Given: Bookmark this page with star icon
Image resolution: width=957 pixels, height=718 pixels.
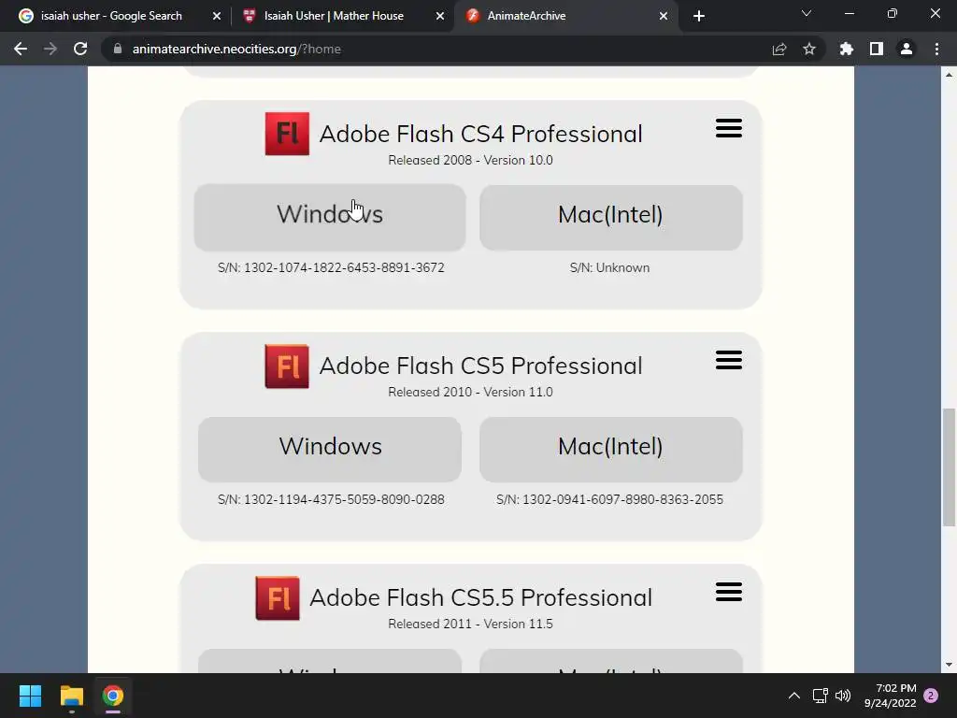Looking at the screenshot, I should (809, 49).
